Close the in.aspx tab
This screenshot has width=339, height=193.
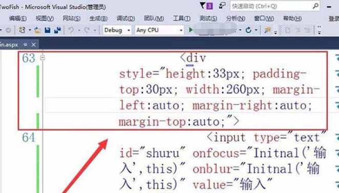(33, 45)
